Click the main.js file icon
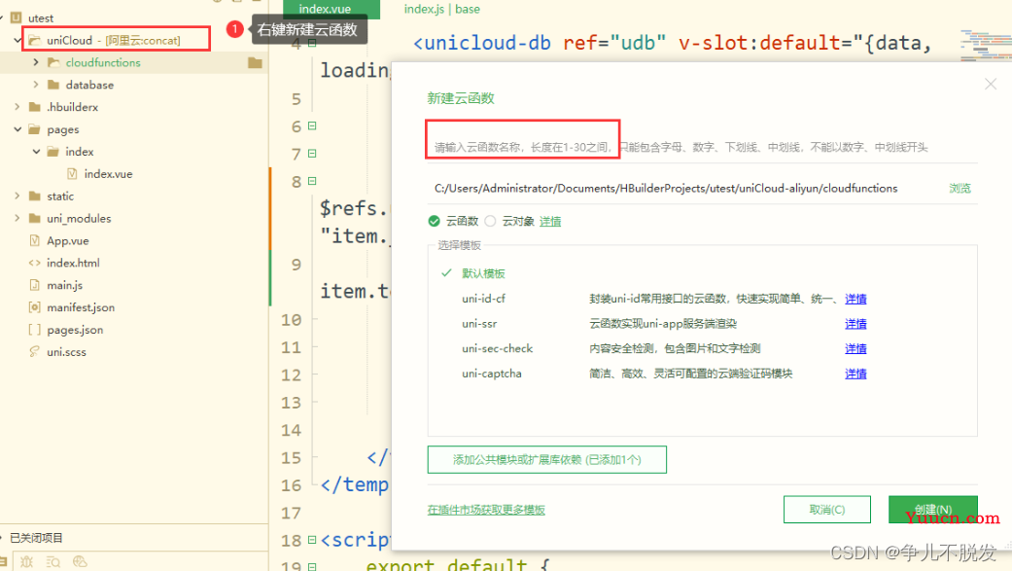The height and width of the screenshot is (571, 1012). click(x=35, y=285)
